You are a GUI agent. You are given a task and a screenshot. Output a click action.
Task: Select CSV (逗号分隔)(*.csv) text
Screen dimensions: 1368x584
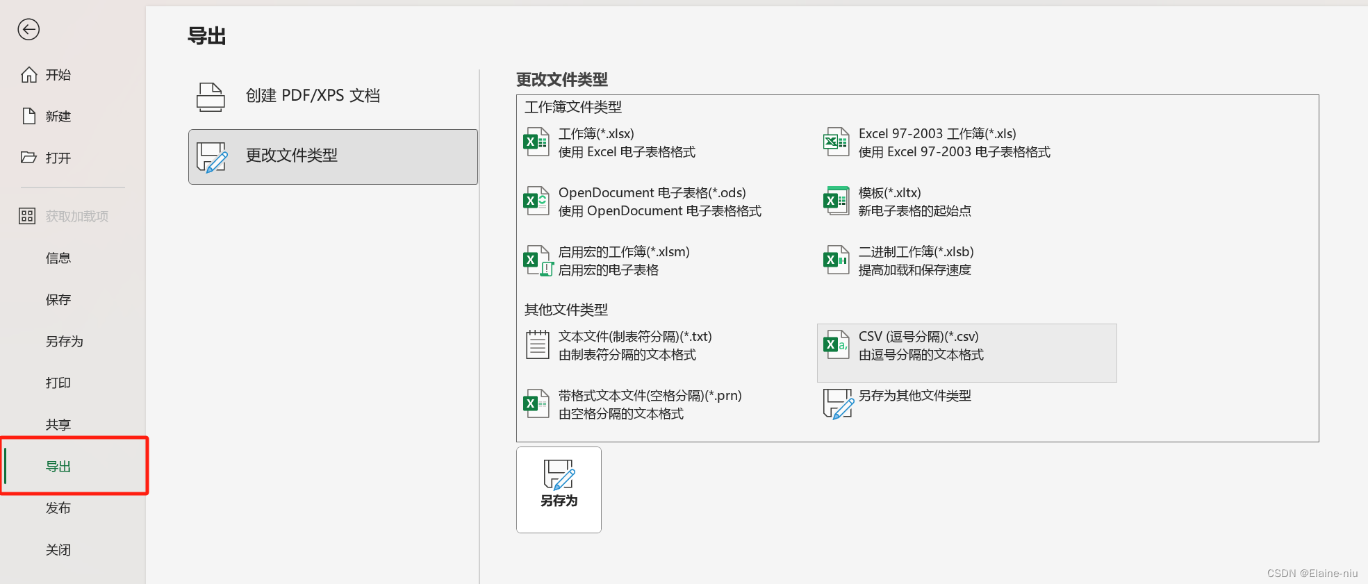pos(918,336)
